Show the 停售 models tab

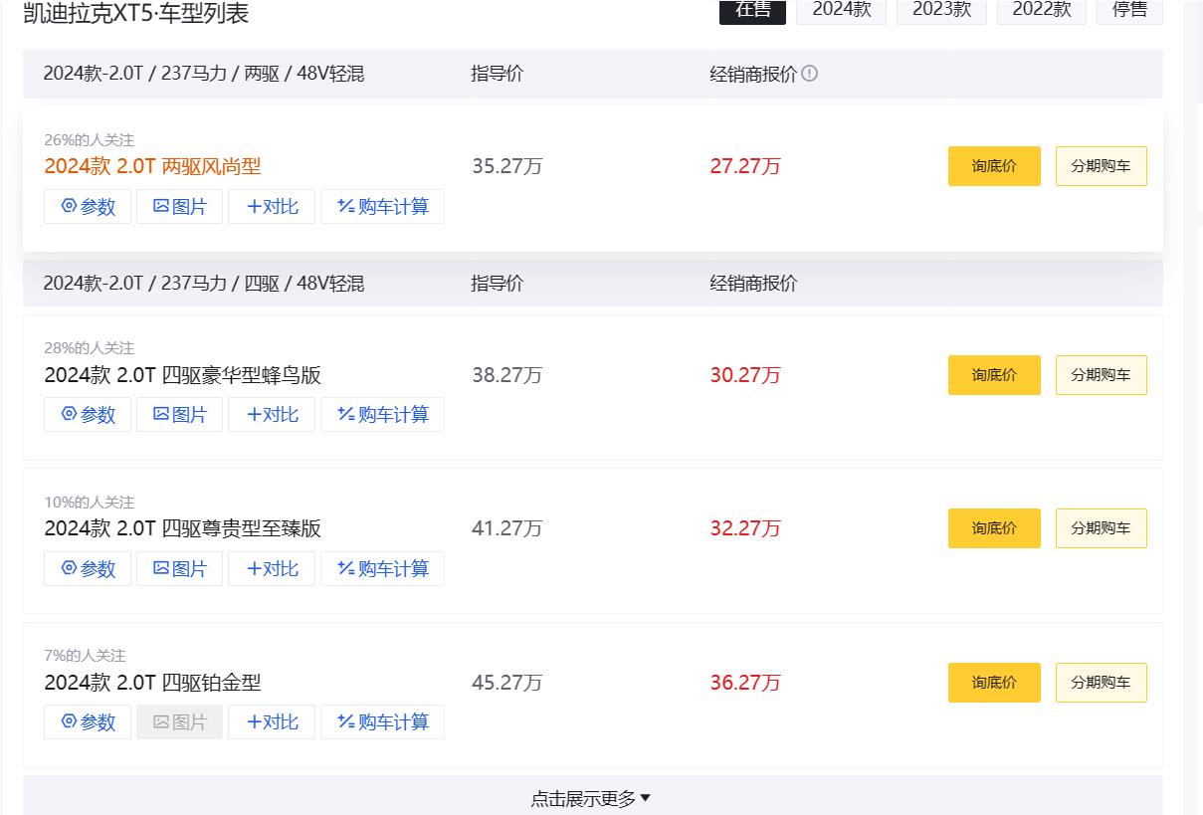pyautogui.click(x=1129, y=10)
